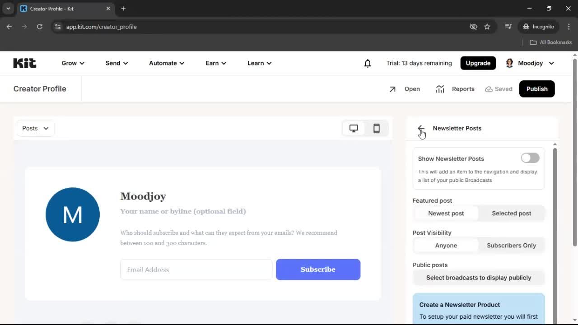
Task: Click the back arrow beside Newsletter Posts
Action: [421, 129]
